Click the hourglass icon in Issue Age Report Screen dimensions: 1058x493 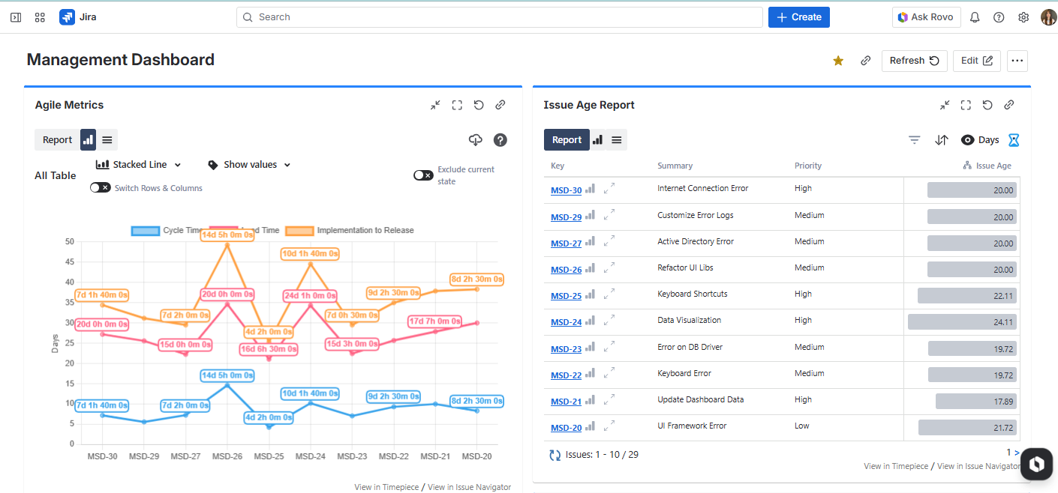pos(1014,140)
